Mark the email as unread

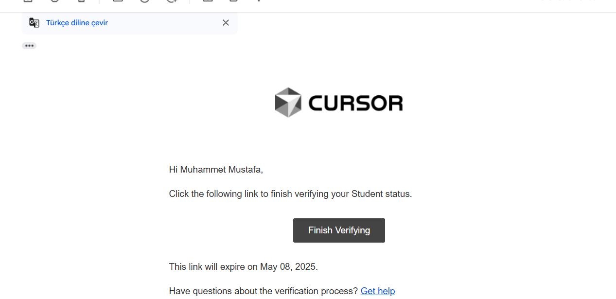118,1
